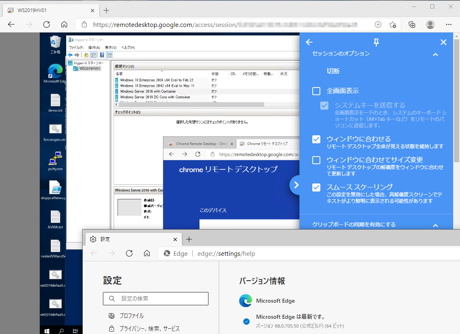Sort VM list by 状態 column header
The image size is (460, 334).
tap(219, 74)
